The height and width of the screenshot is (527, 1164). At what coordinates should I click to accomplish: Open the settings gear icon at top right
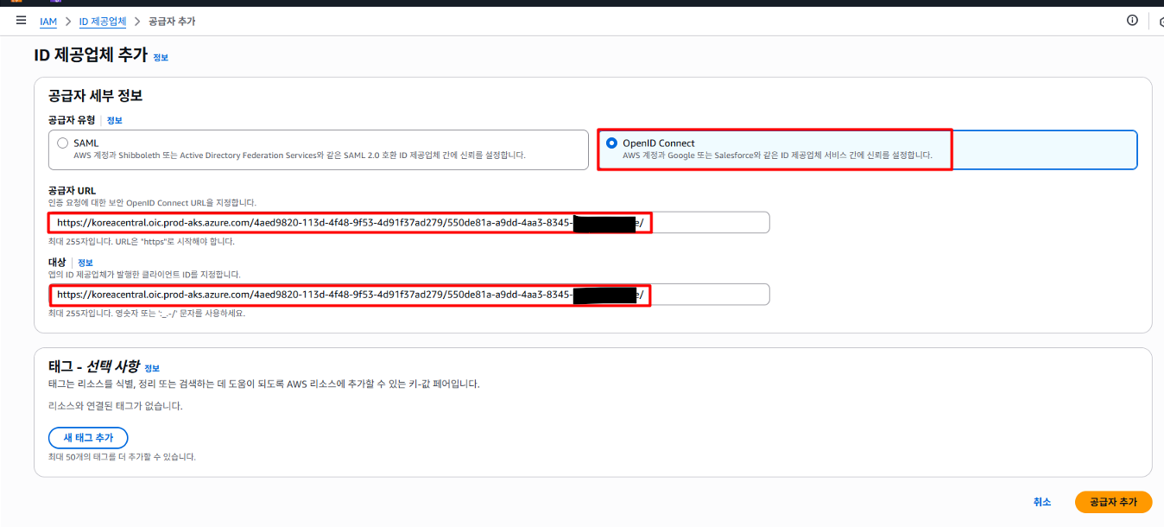tap(1161, 21)
